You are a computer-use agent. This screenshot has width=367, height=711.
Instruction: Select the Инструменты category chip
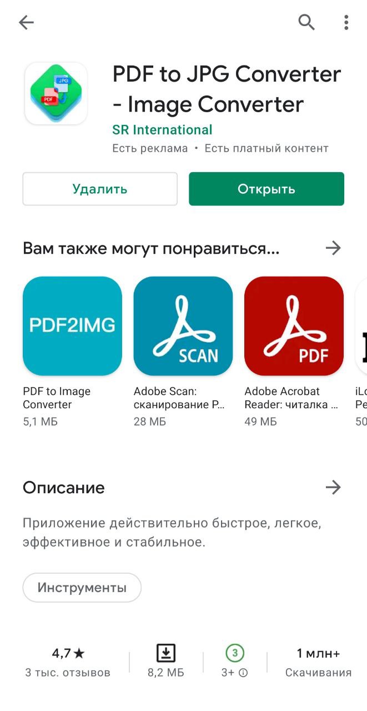82,588
